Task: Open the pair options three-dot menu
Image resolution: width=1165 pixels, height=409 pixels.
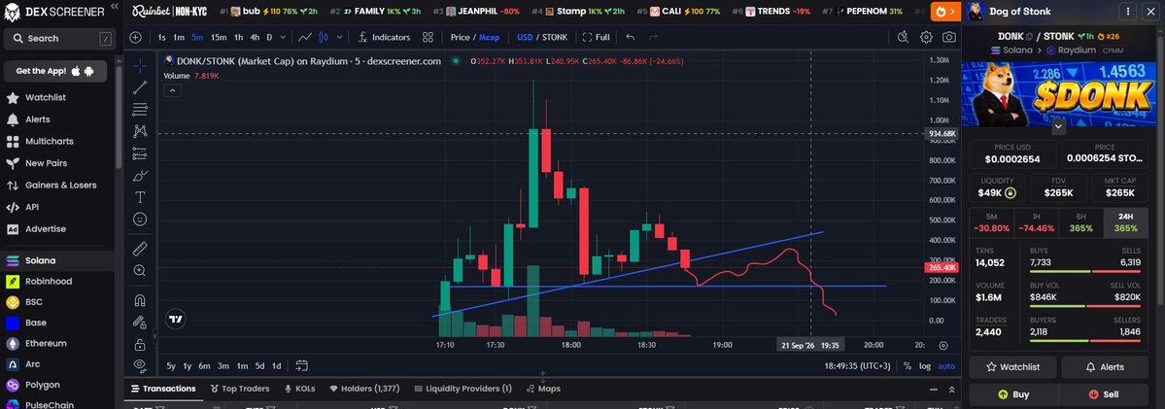Action: pos(1129,12)
